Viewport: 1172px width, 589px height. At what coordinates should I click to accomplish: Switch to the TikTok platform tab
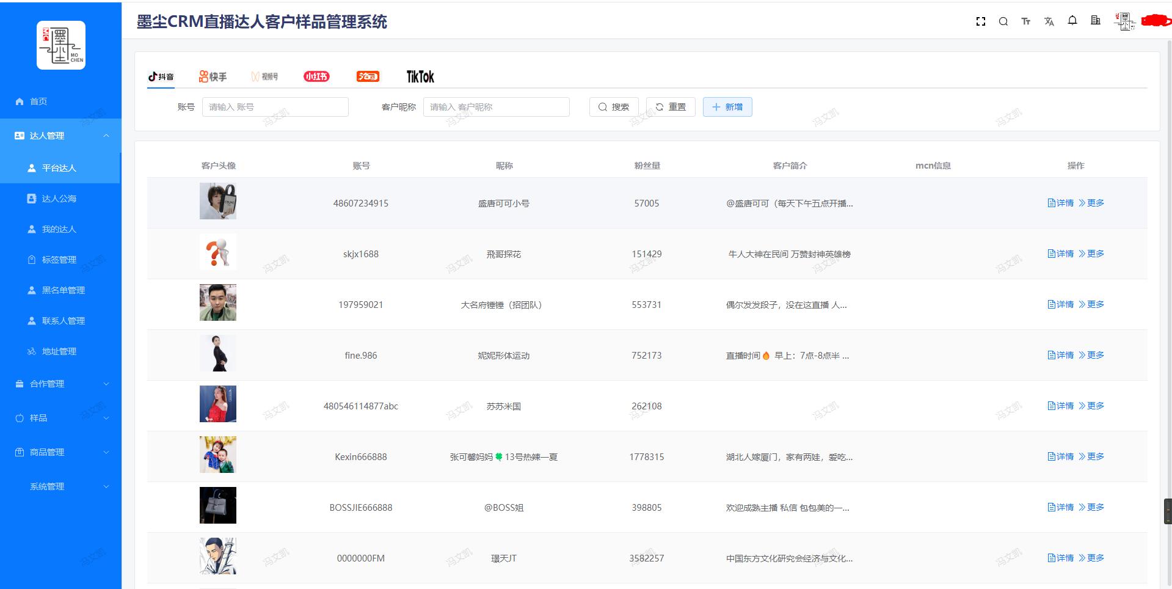[420, 76]
